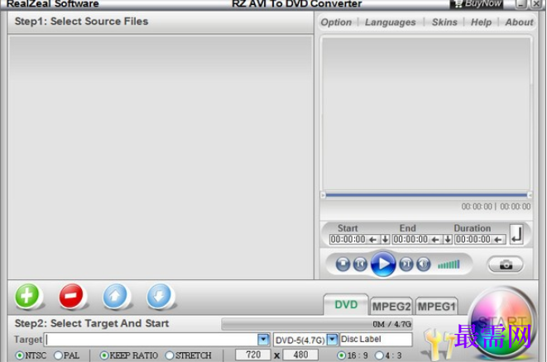Toggle mute with the speaker button
The image size is (547, 362).
point(424,264)
